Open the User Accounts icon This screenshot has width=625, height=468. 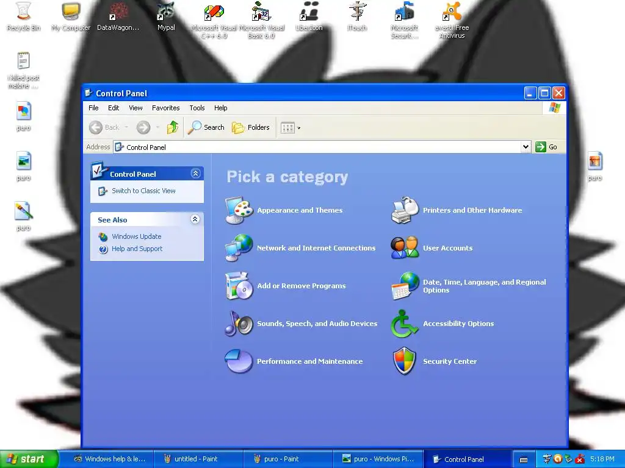405,248
